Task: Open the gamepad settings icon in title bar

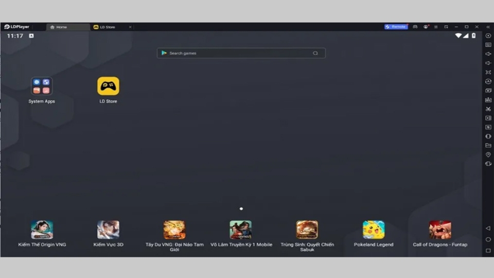Action: point(415,27)
